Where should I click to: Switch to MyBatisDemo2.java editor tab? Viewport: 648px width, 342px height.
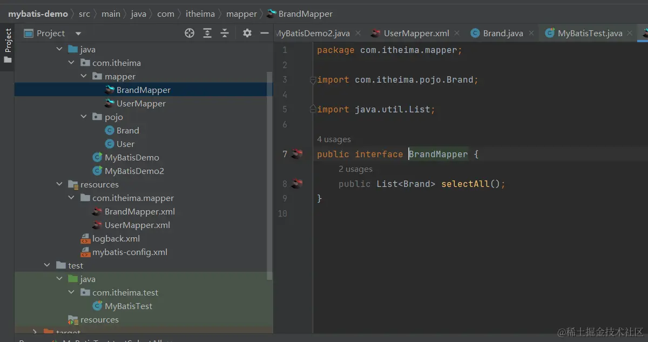click(313, 33)
